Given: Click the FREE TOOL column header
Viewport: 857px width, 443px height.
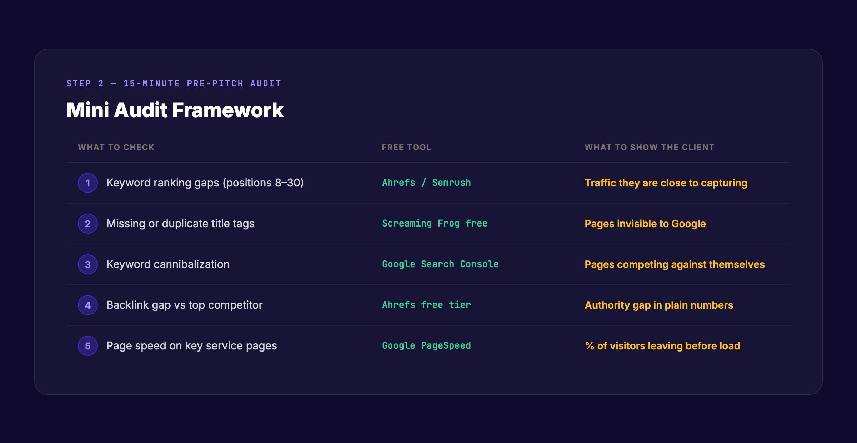Looking at the screenshot, I should [x=406, y=147].
